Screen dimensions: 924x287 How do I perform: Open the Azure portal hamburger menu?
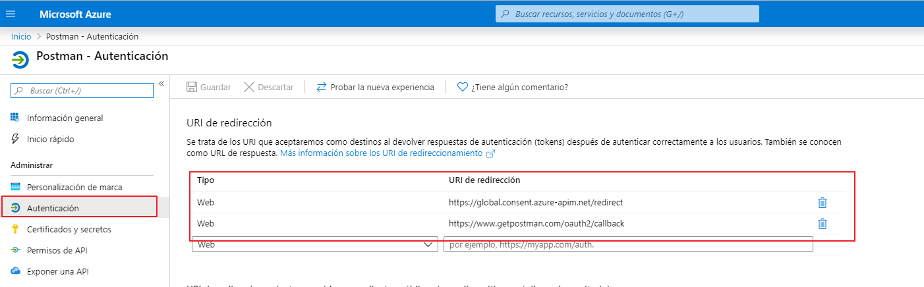pyautogui.click(x=11, y=14)
